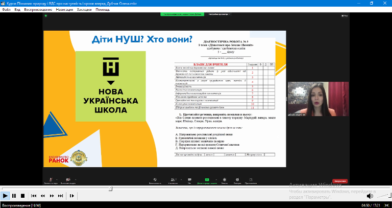Image resolution: width=392 pixels, height=208 pixels.
Task: Open the Закладки menu
Action: (x=84, y=10)
